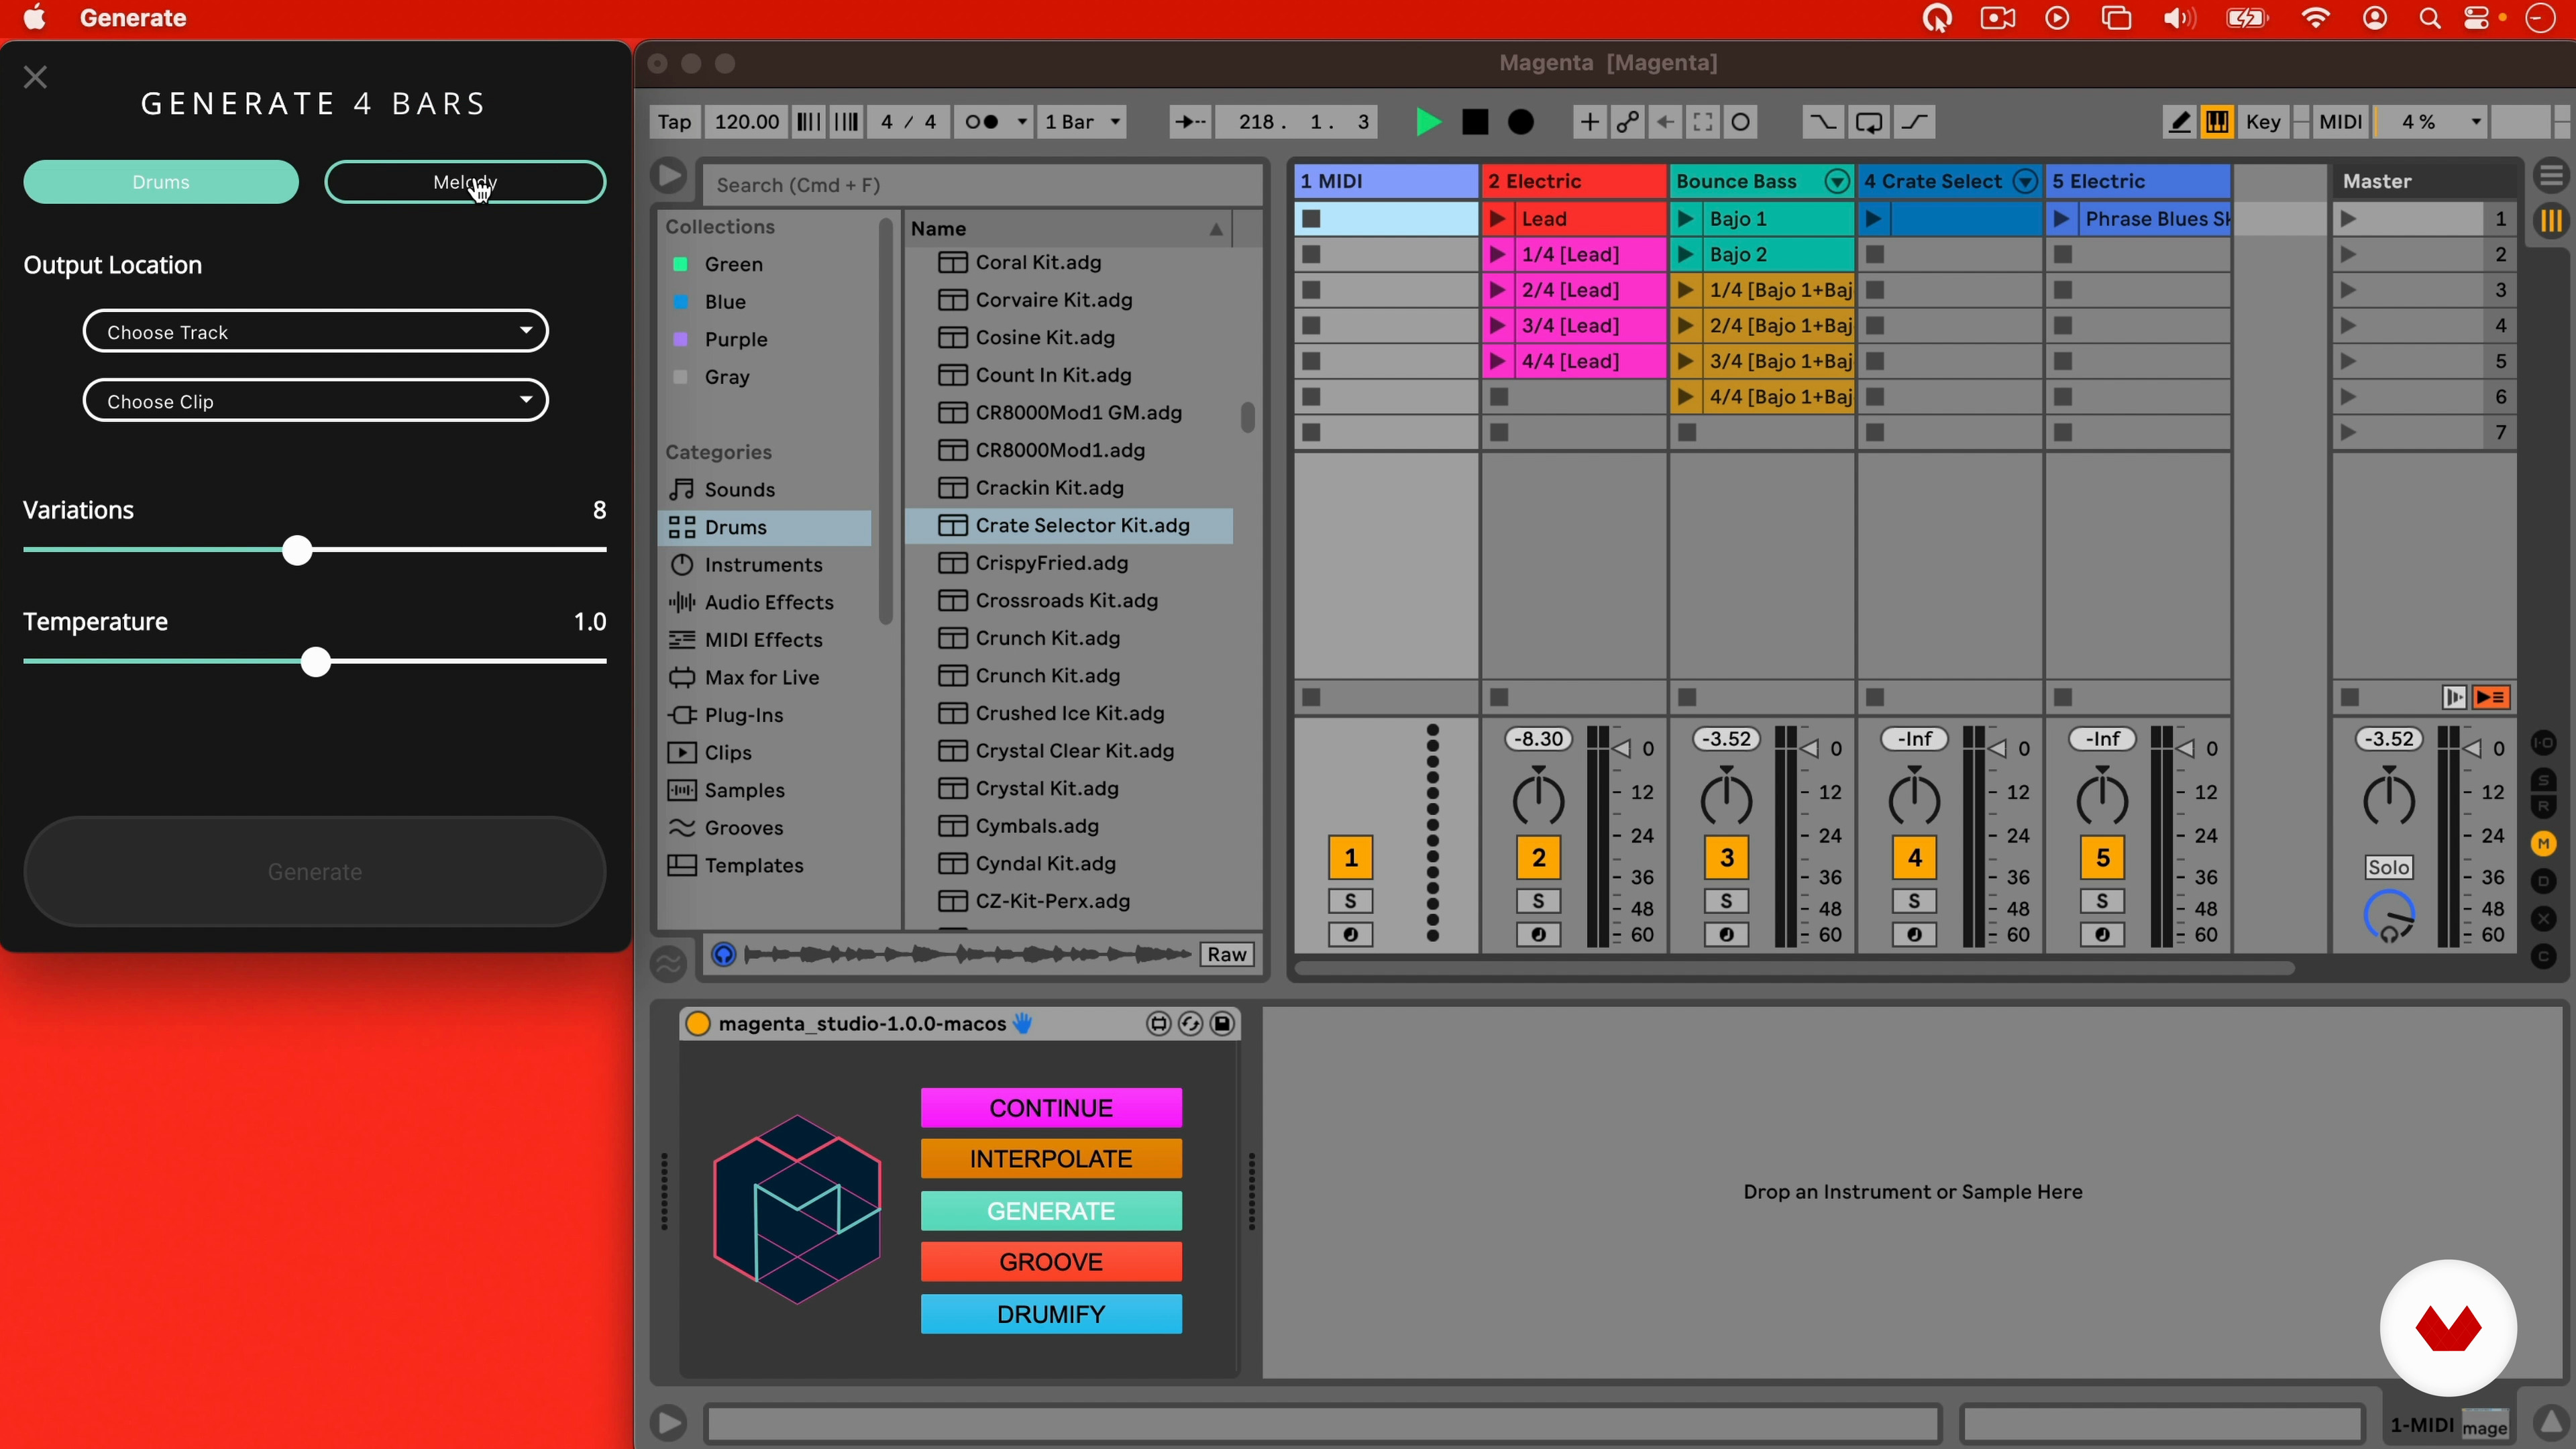Click Back to Arrangement icon
The width and height of the screenshot is (2576, 1449).
(x=2491, y=697)
